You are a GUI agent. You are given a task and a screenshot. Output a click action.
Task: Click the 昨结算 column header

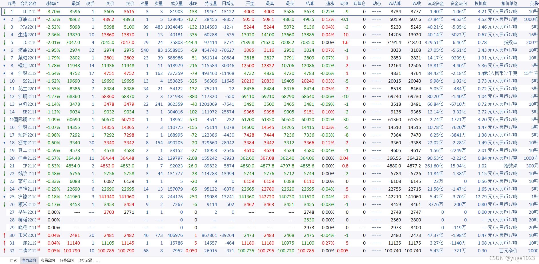[395, 3]
